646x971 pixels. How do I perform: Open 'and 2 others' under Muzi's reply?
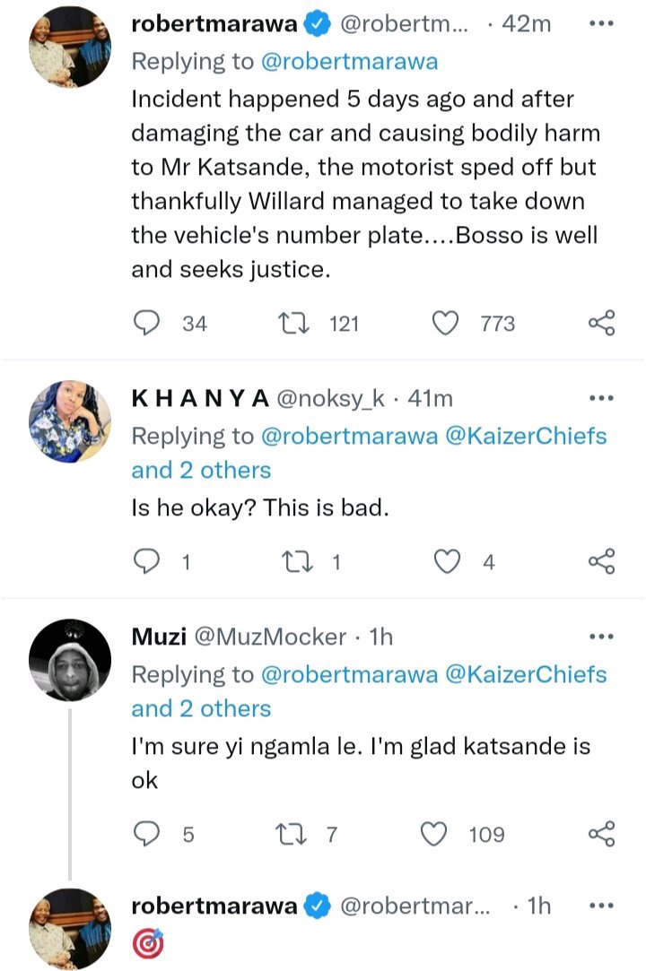202,708
